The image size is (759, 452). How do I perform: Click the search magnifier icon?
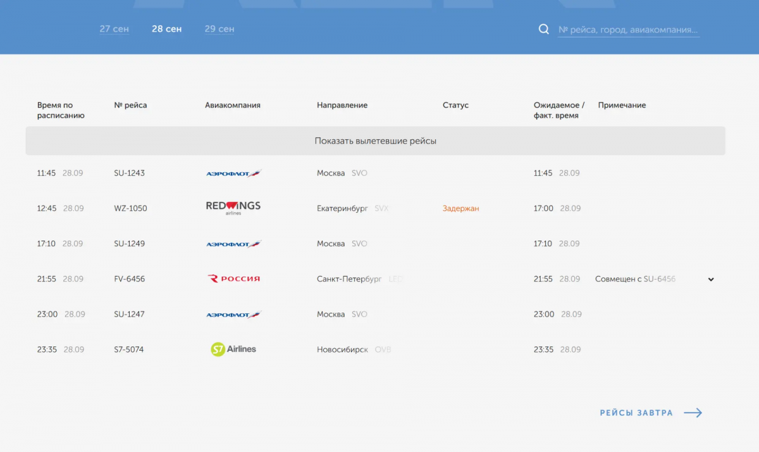[543, 29]
